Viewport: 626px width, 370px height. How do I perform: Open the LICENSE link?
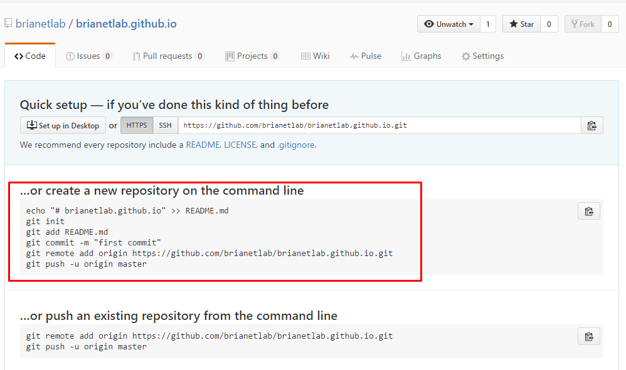[240, 145]
